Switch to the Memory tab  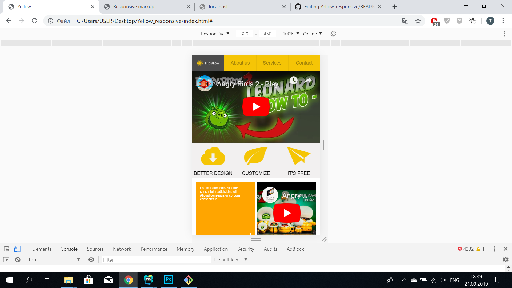185,249
